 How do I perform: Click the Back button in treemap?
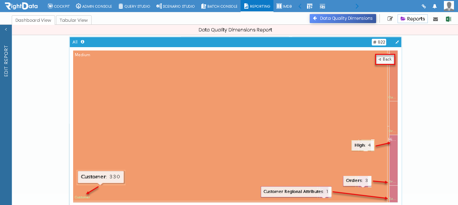tap(385, 59)
